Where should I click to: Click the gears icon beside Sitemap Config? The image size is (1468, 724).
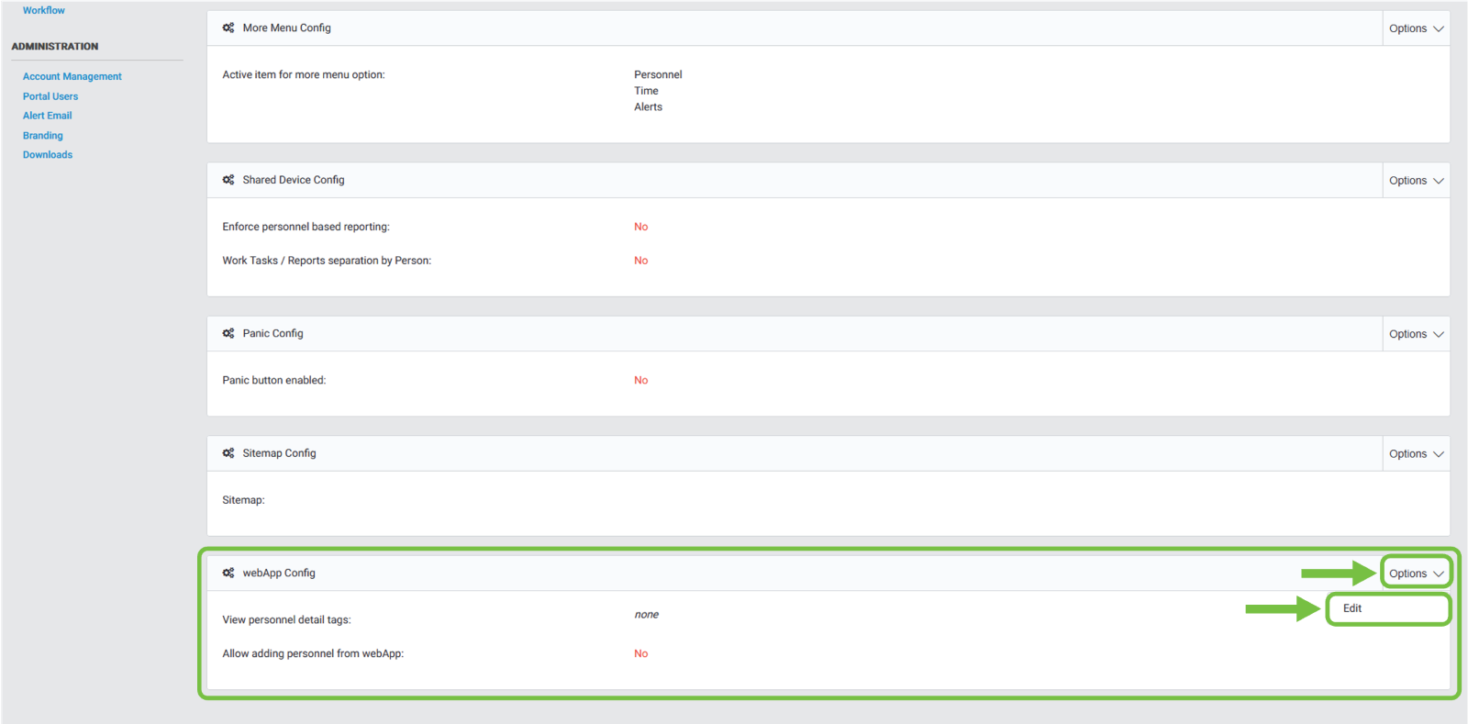pyautogui.click(x=228, y=453)
